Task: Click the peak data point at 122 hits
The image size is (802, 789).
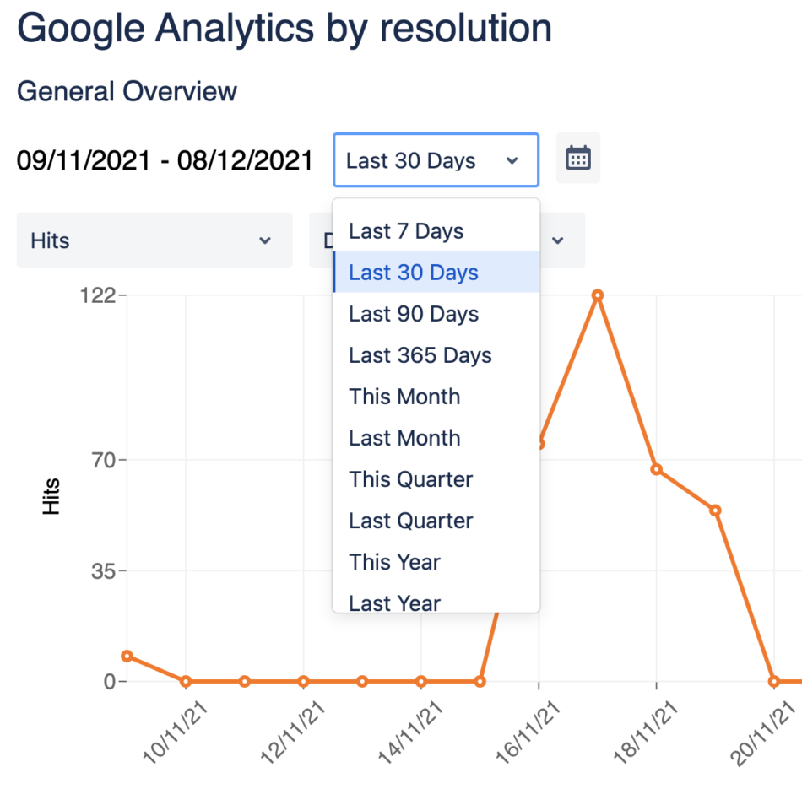Action: pyautogui.click(x=598, y=295)
